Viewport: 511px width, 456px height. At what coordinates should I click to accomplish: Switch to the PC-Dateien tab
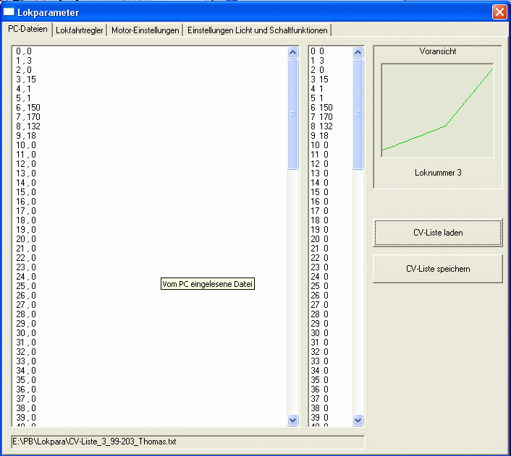tap(28, 30)
